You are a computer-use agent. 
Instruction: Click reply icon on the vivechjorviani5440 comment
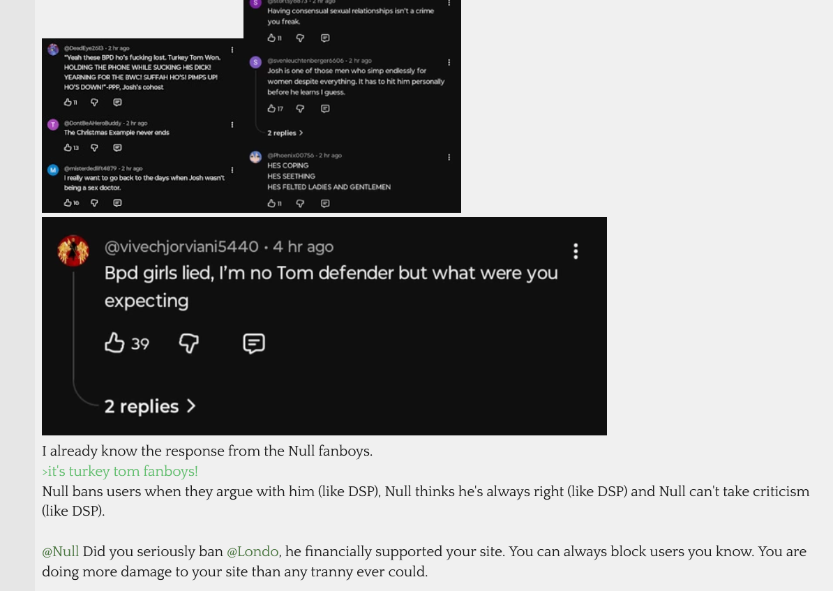[x=254, y=343]
